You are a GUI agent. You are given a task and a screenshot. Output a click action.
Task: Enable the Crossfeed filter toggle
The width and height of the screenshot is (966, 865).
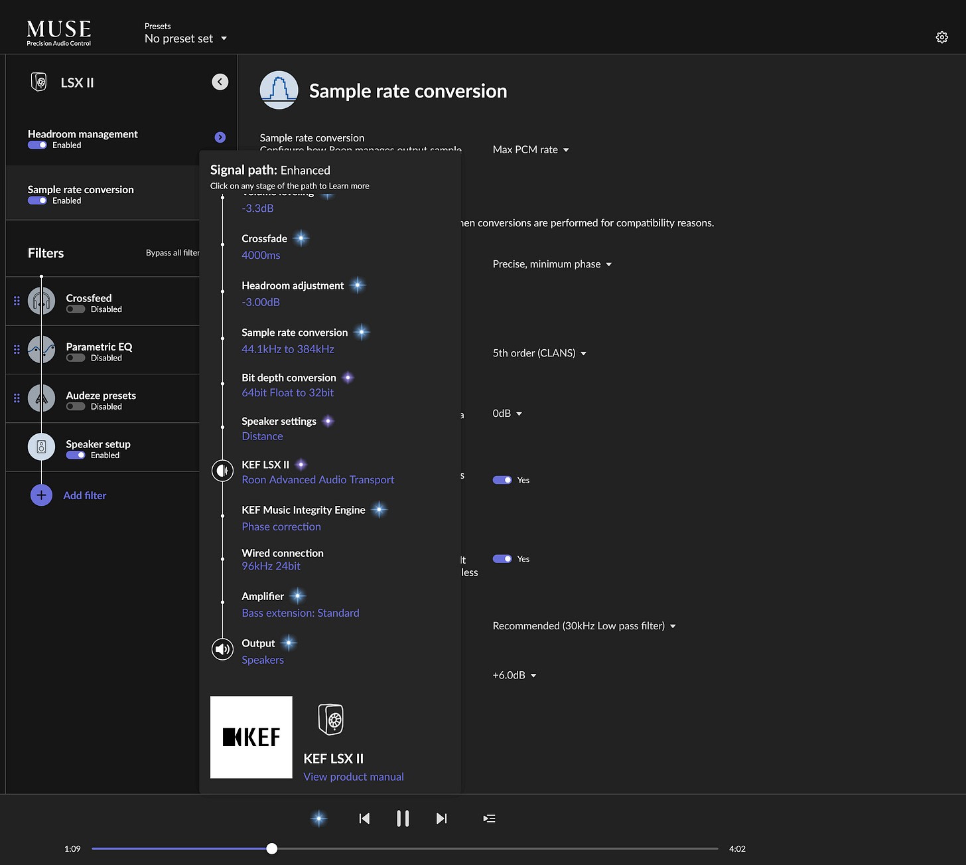point(76,309)
